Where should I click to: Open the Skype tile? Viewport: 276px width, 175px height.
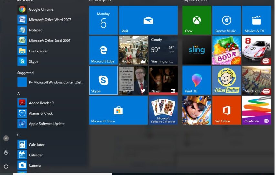103,80
